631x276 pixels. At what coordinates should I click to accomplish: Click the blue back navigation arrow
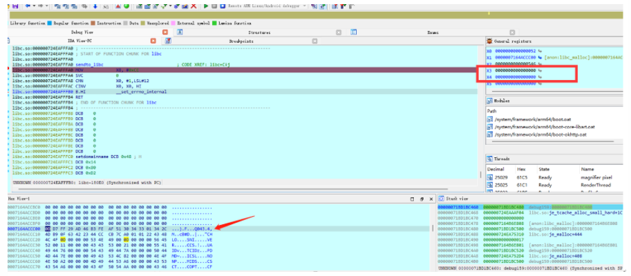click(28, 6)
